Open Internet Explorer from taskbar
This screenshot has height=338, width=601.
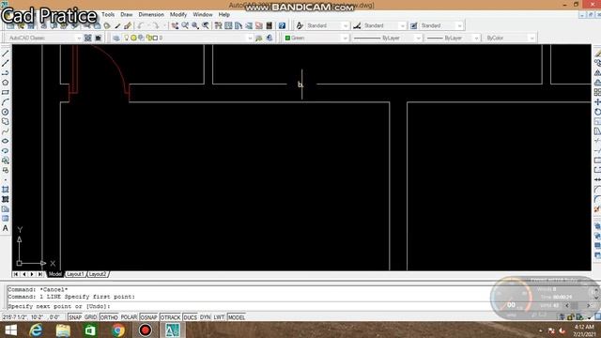click(36, 330)
